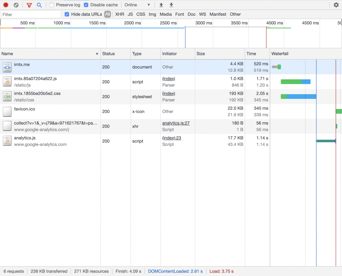Click the Filter text input field
This screenshot has height=276, width=342.
point(31,14)
